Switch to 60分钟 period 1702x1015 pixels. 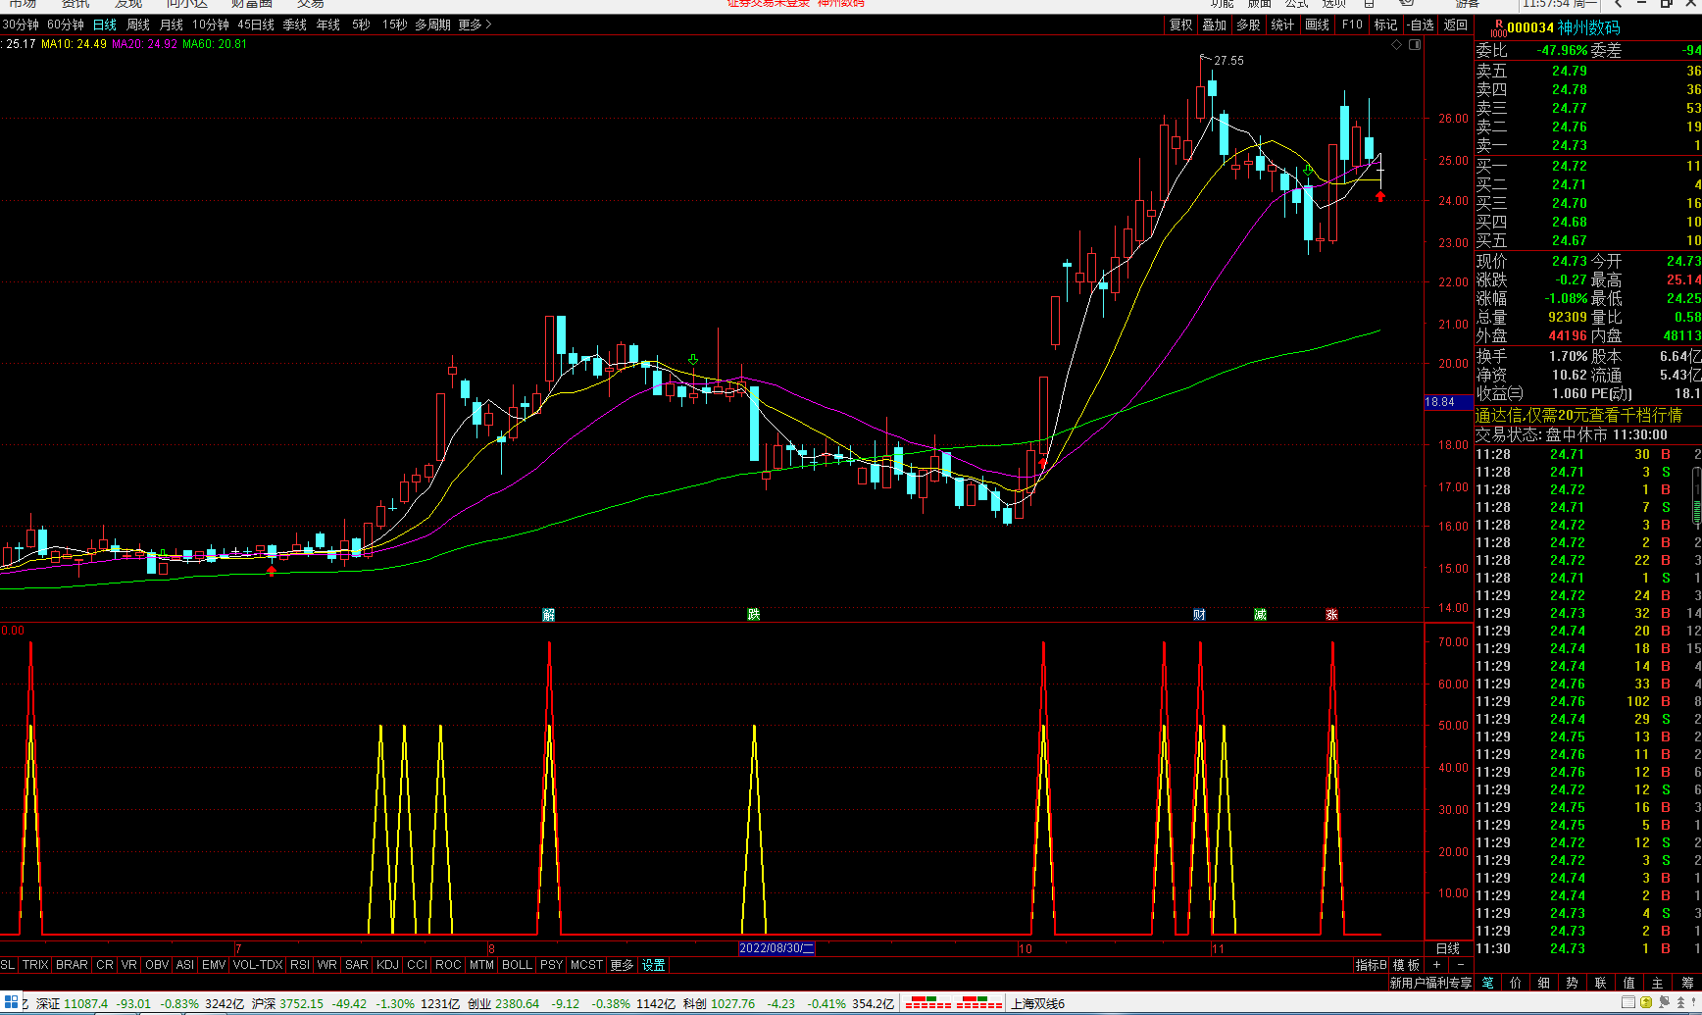(x=66, y=25)
